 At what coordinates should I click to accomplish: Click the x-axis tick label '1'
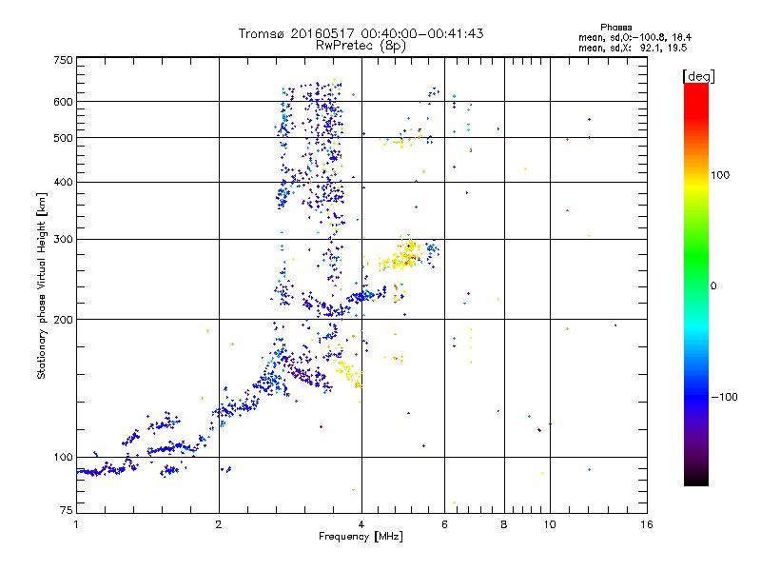pyautogui.click(x=76, y=524)
